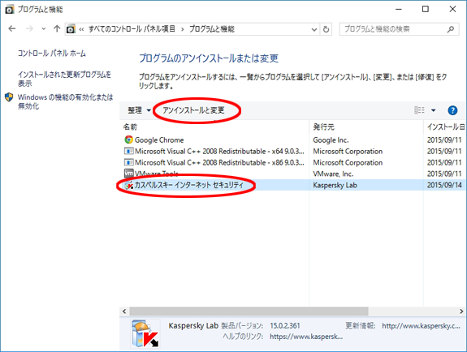
Task: Expand the view options dropdown arrow
Action: click(434, 110)
